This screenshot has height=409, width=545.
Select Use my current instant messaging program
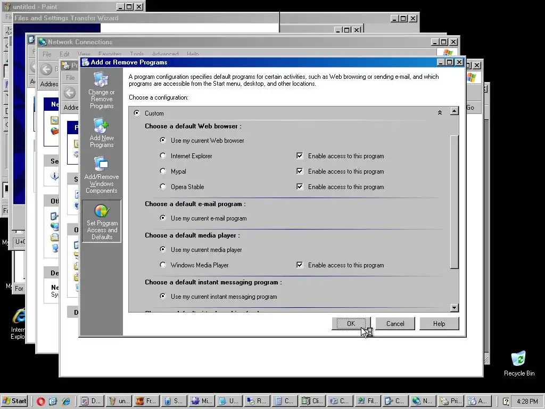click(x=163, y=296)
